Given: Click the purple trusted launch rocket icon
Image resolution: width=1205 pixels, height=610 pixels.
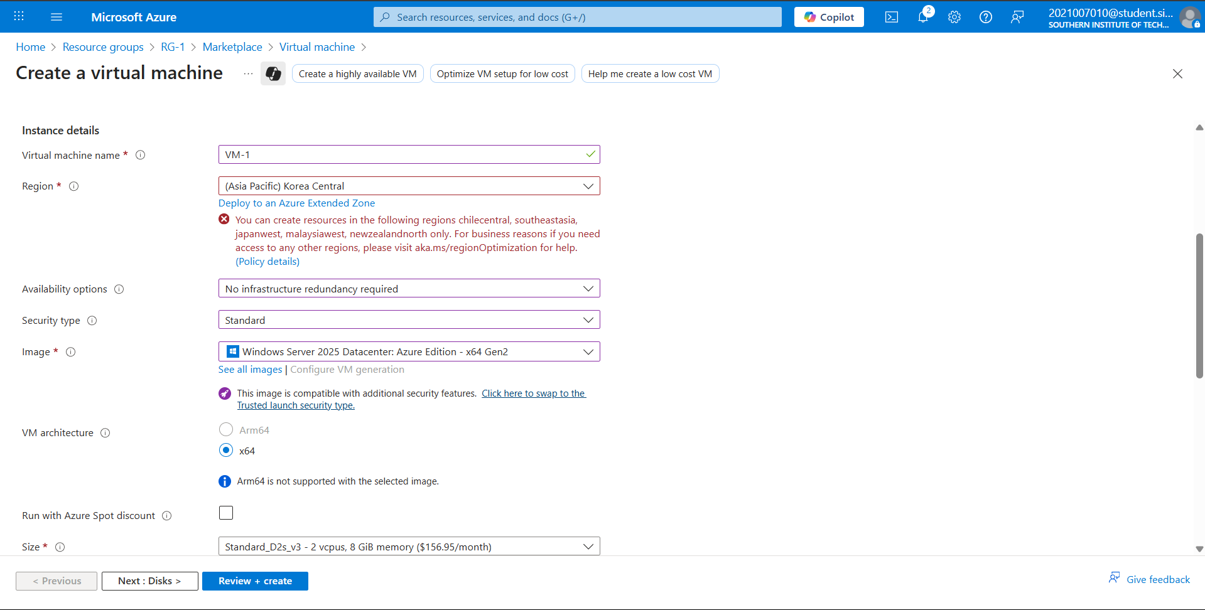Looking at the screenshot, I should pyautogui.click(x=225, y=393).
